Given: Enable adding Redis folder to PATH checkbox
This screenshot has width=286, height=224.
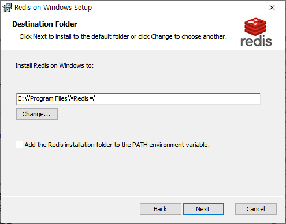Looking at the screenshot, I should [x=19, y=145].
